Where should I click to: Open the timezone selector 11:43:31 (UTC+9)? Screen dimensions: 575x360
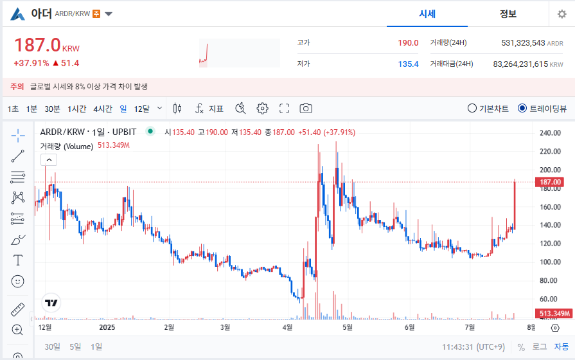(x=473, y=346)
